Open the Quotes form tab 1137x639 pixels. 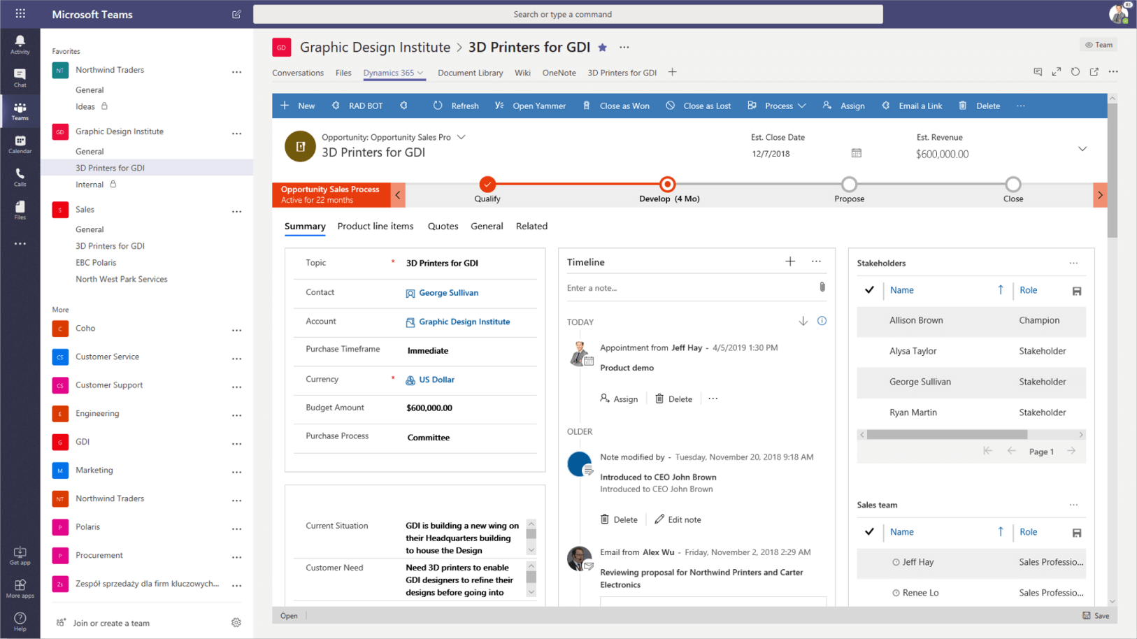click(443, 226)
